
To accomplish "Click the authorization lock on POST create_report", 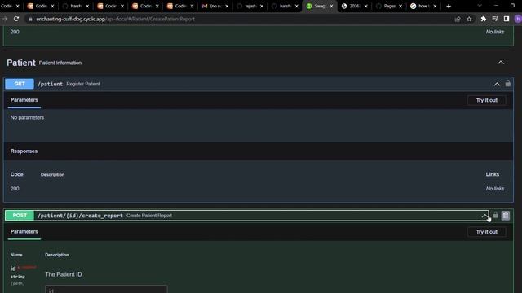I will click(x=495, y=215).
